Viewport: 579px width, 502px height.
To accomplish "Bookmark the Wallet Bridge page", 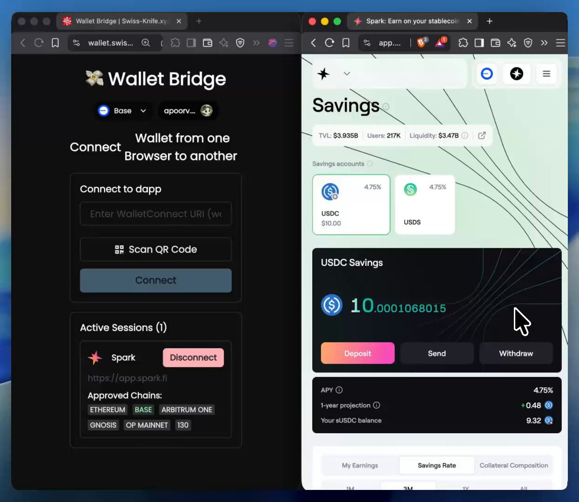I will click(55, 43).
